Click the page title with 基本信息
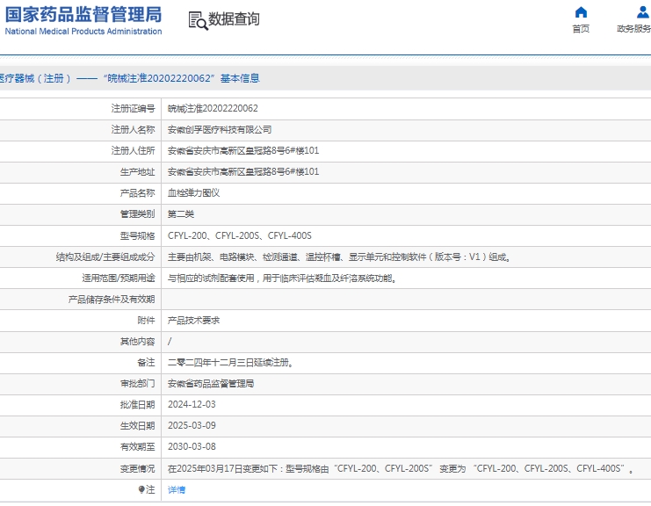Image resolution: width=651 pixels, height=506 pixels. tap(129, 78)
